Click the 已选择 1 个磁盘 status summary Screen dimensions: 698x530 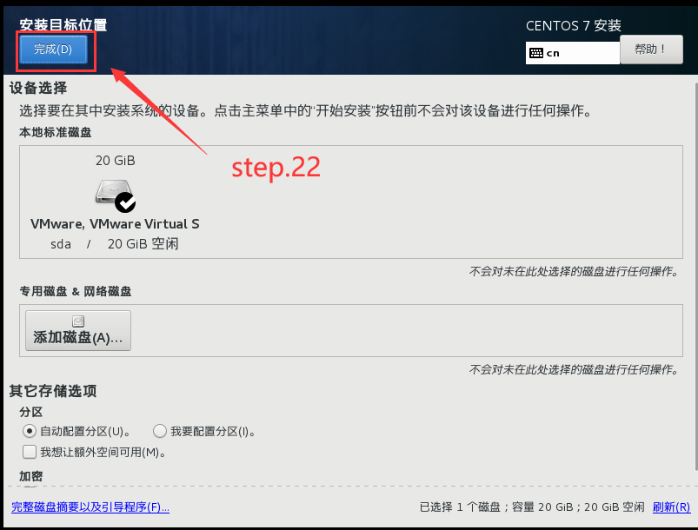coord(532,507)
